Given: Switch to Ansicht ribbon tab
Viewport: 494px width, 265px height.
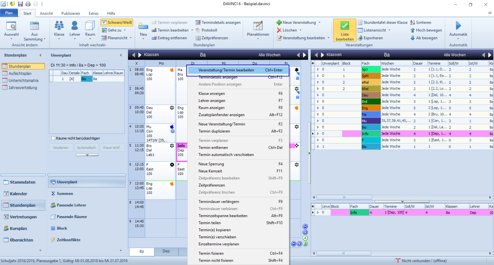Looking at the screenshot, I should (x=46, y=13).
